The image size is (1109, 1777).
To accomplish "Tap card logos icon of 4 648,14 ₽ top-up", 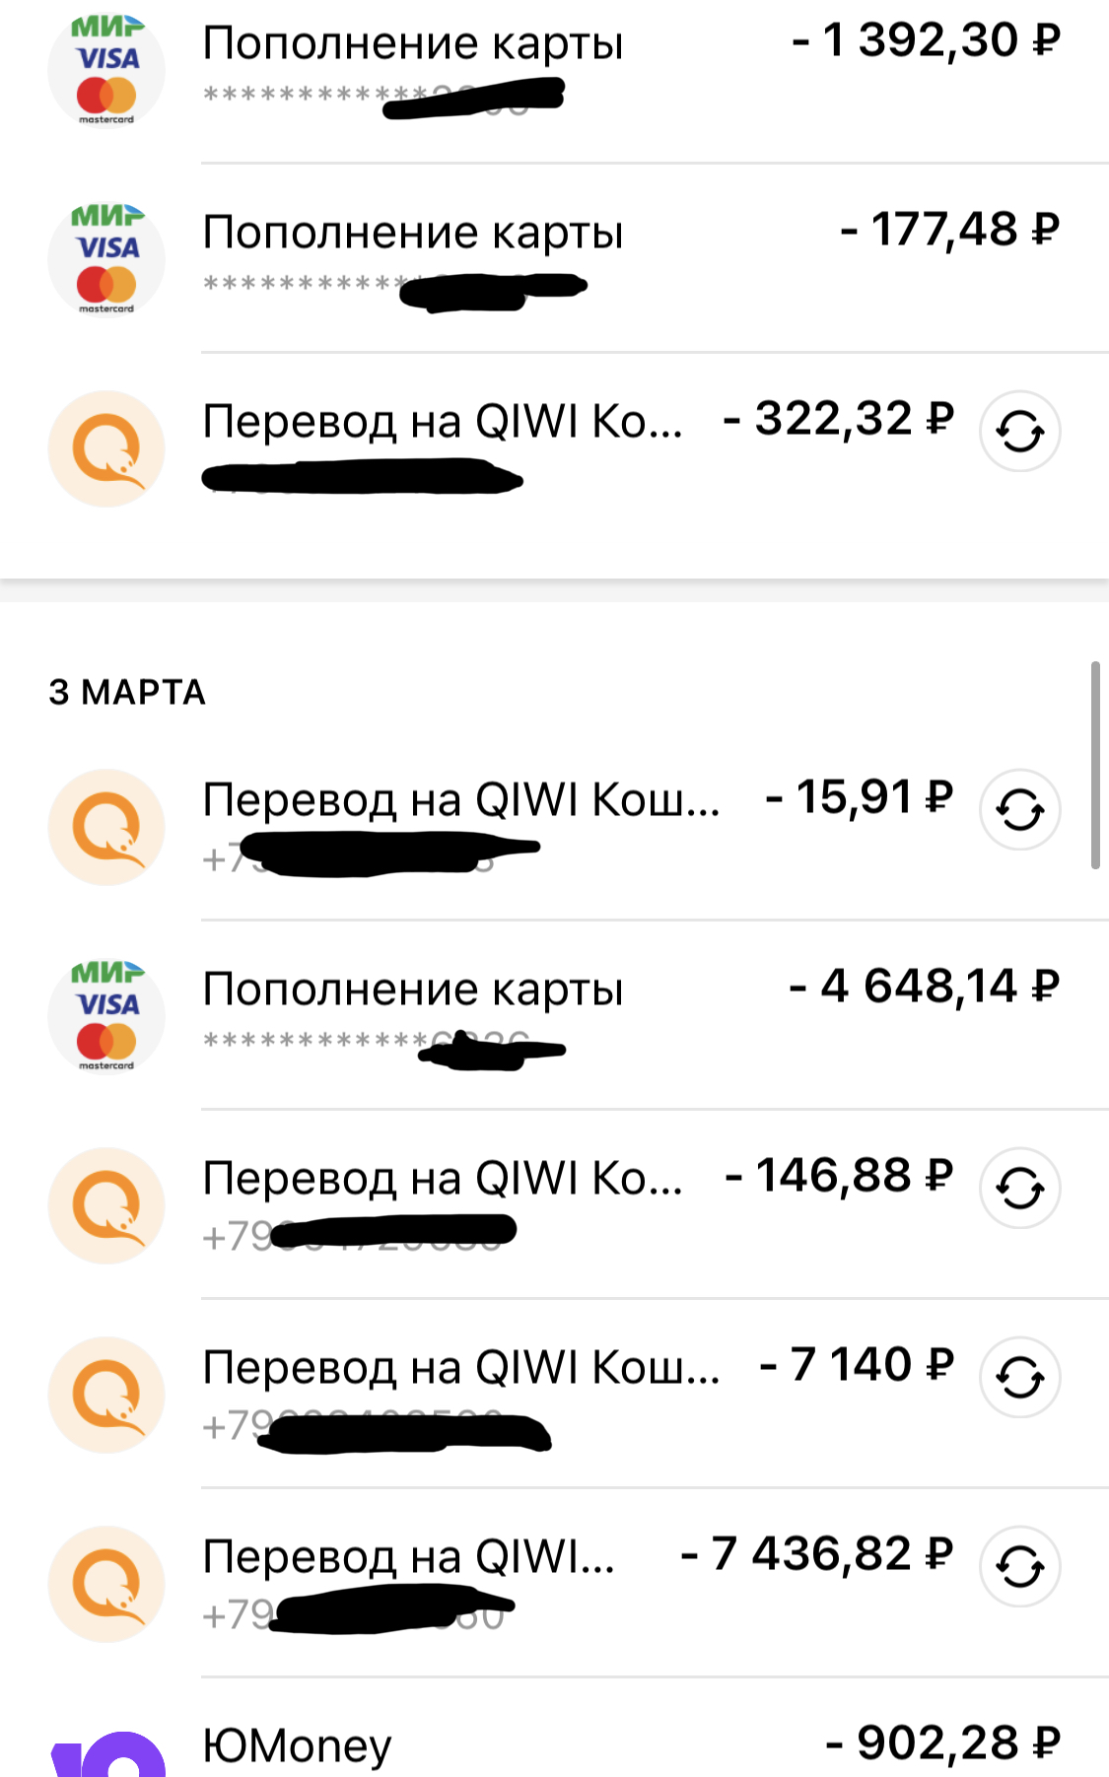I will [106, 1015].
